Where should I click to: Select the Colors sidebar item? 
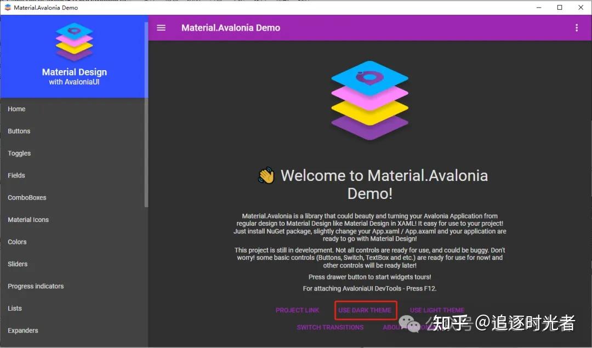click(x=17, y=242)
